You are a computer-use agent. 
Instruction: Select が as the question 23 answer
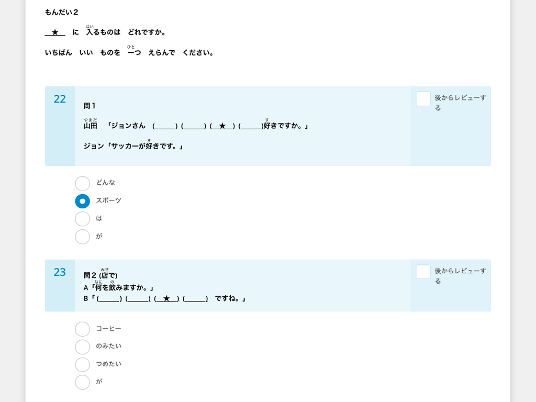(82, 382)
